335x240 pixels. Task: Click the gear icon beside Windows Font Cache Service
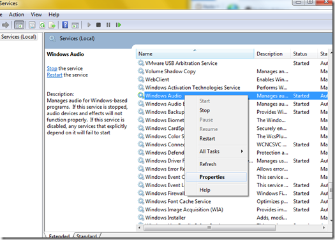pyautogui.click(x=141, y=201)
